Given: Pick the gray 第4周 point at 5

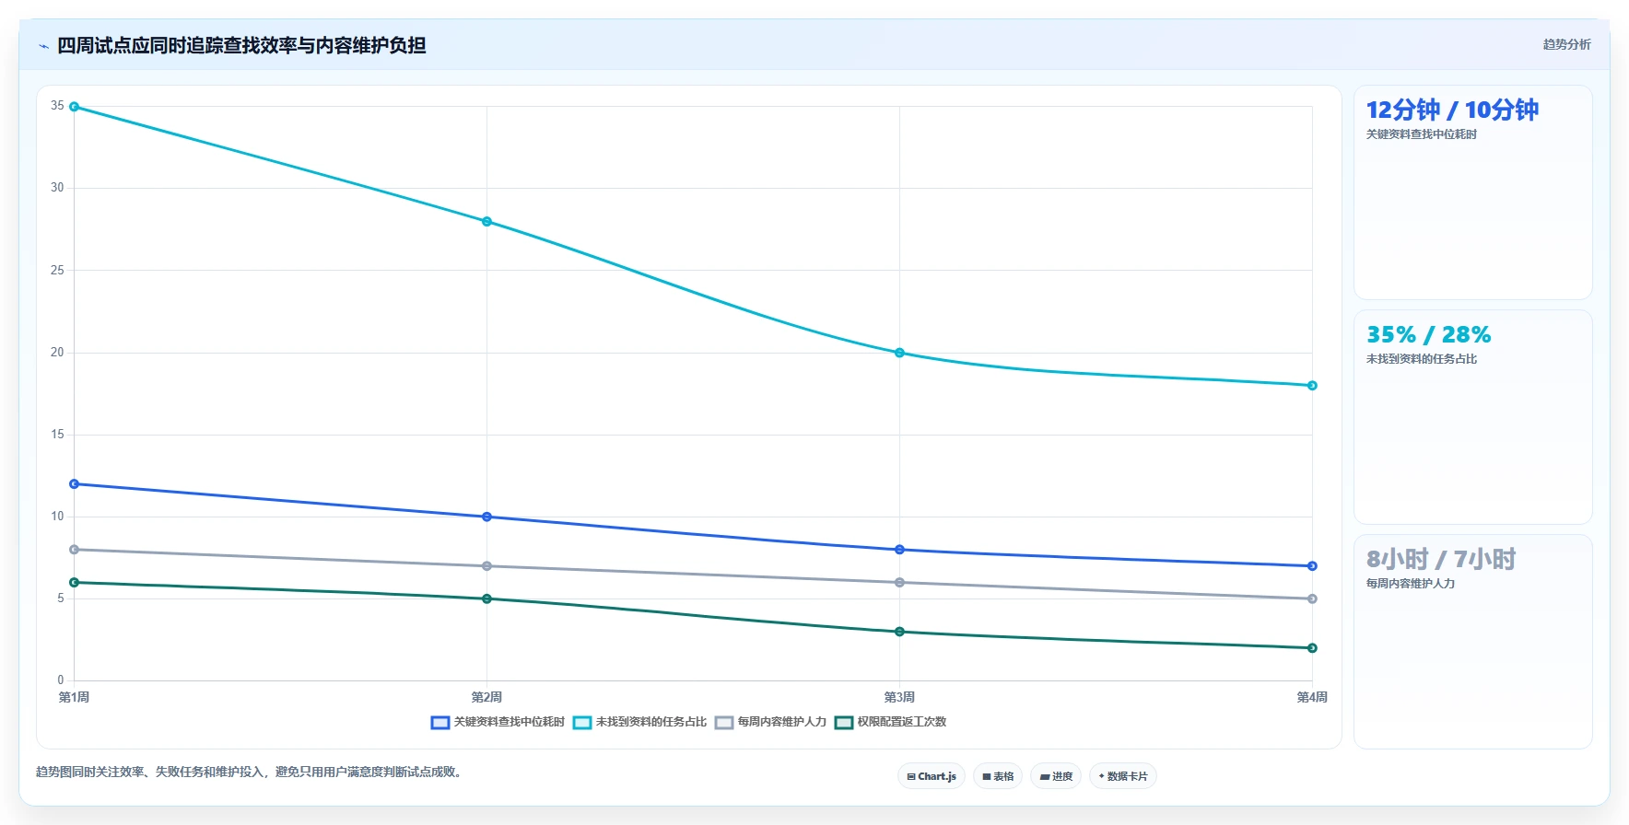Looking at the screenshot, I should tap(1312, 598).
